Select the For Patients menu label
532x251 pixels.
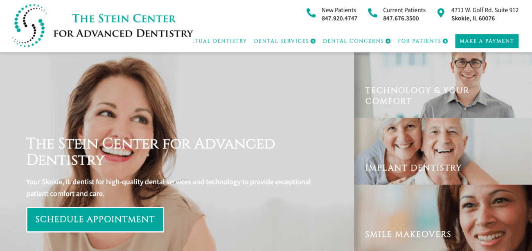pyautogui.click(x=419, y=41)
